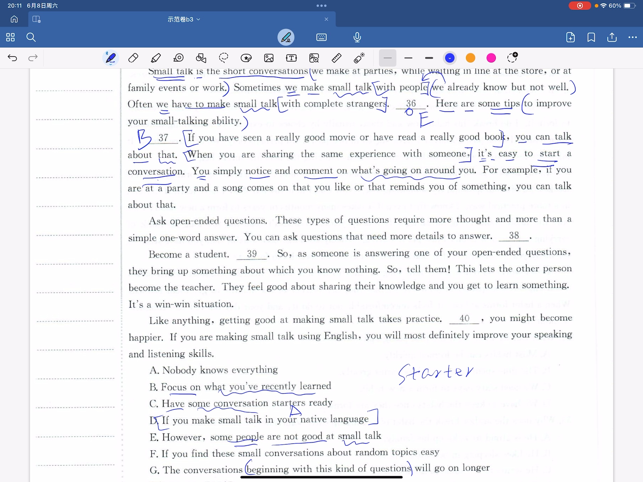This screenshot has width=643, height=482.
Task: Switch to keyboard input mode
Action: coord(321,37)
